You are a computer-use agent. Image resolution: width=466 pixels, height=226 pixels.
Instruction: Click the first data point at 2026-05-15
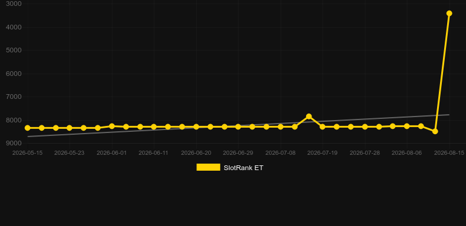tap(28, 128)
